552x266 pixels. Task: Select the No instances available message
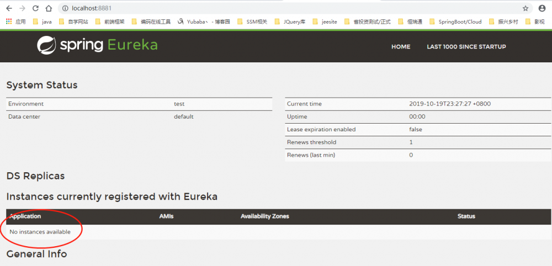40,232
